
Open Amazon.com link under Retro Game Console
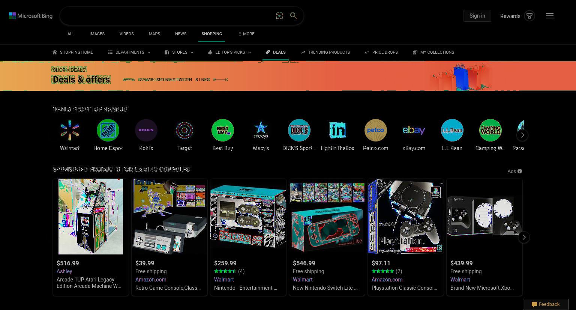[x=151, y=280]
